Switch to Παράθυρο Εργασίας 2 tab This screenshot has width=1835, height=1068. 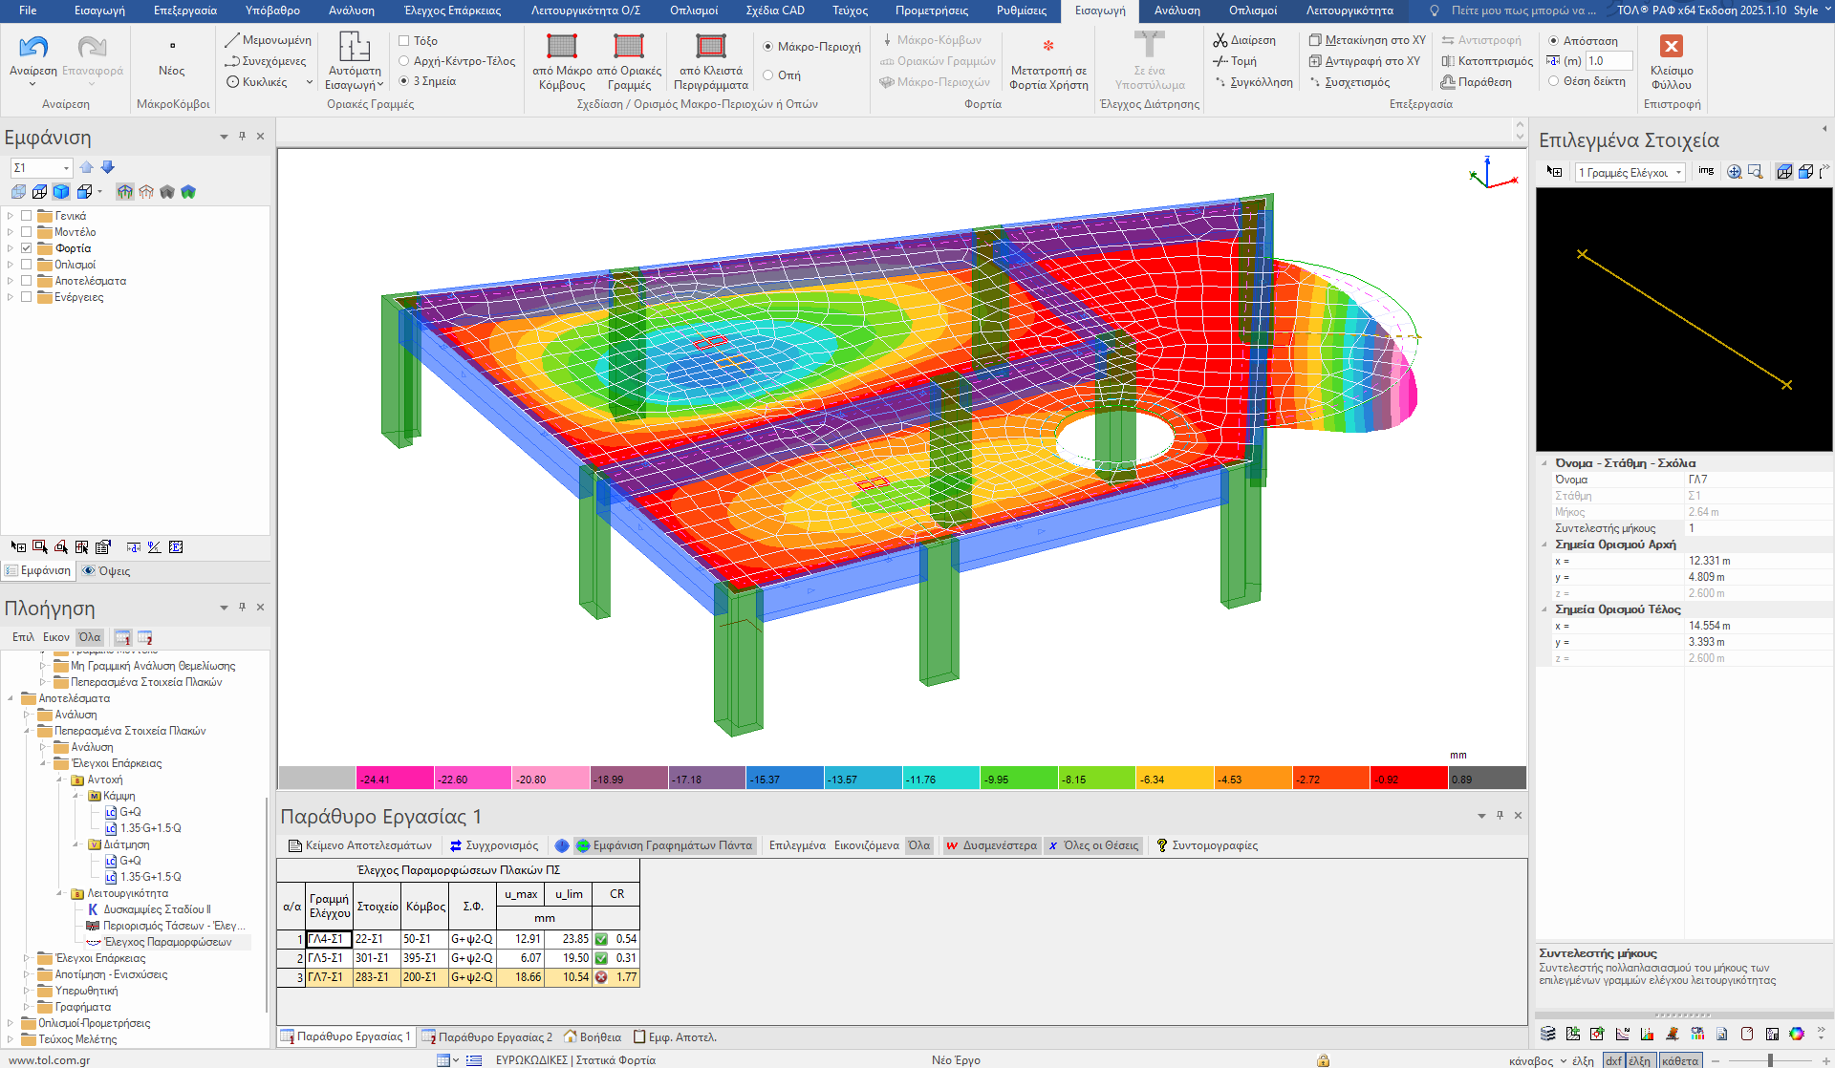[487, 1036]
